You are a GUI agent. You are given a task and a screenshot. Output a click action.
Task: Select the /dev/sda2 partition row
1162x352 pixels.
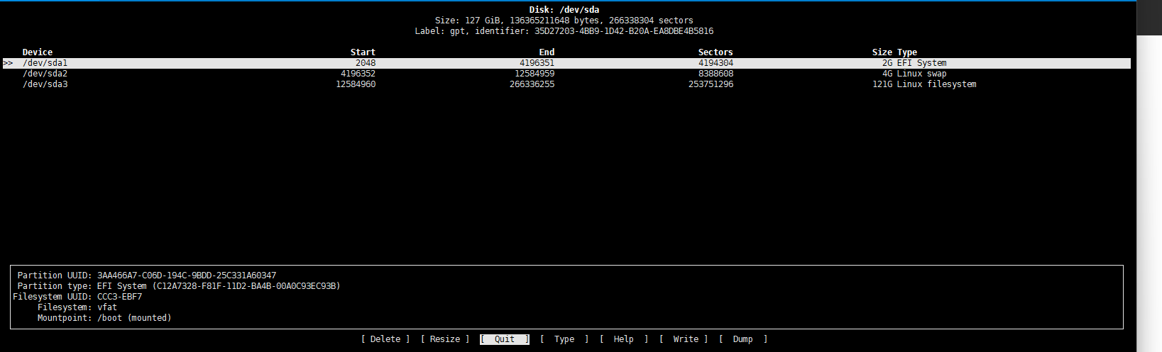pyautogui.click(x=566, y=74)
